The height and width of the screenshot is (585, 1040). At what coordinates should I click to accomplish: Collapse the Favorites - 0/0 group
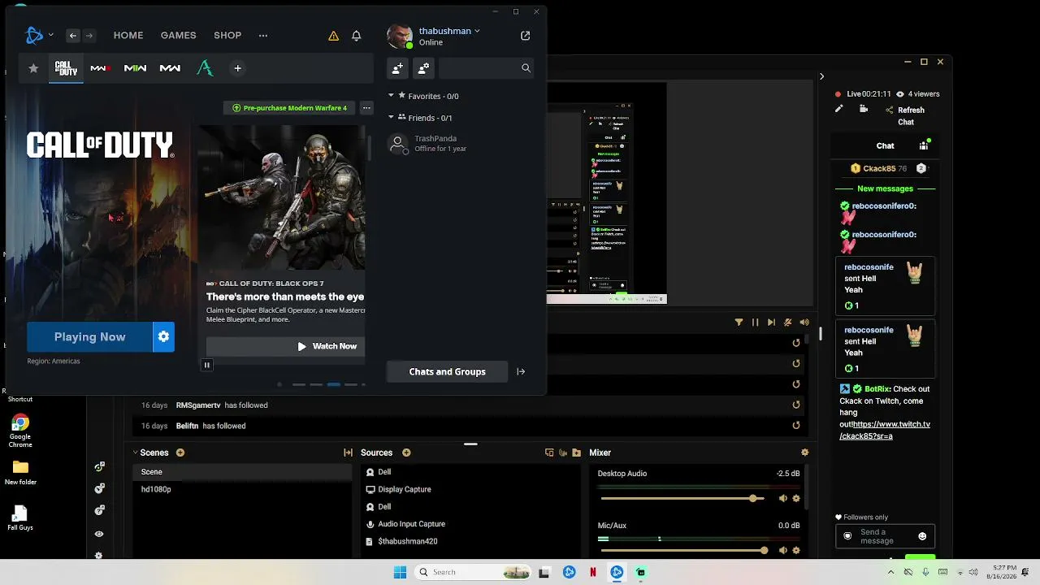coord(391,96)
